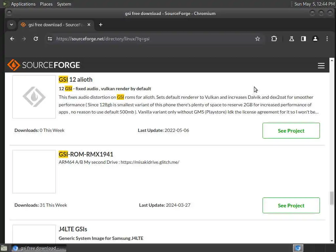Image resolution: width=336 pixels, height=252 pixels.
Task: Click 'Generic System Image for Samsung J4LTE' text
Action: point(101,238)
